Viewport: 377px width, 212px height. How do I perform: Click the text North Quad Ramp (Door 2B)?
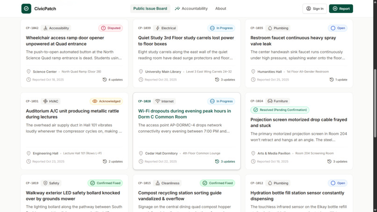click(81, 72)
